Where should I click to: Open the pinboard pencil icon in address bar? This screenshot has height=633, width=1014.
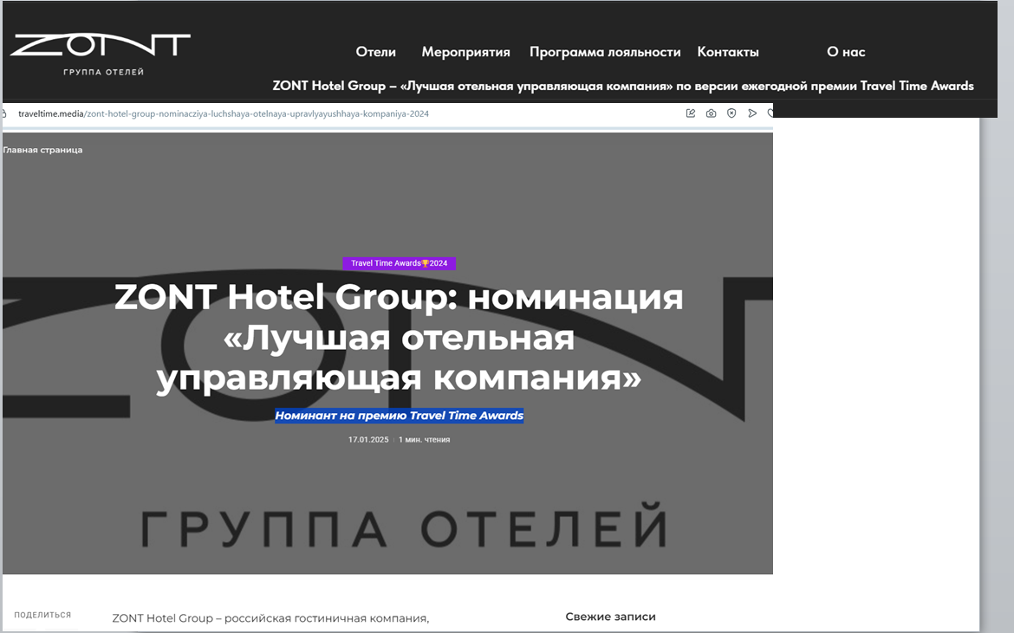(x=691, y=113)
